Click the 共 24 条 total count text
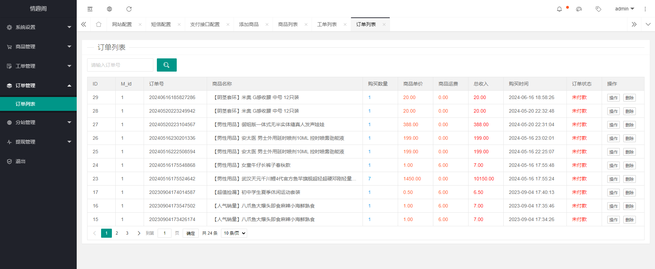This screenshot has height=269, width=655. click(x=210, y=233)
